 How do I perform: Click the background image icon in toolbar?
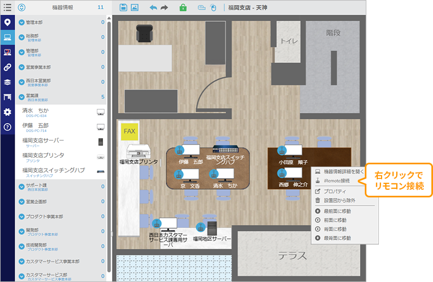134,8
